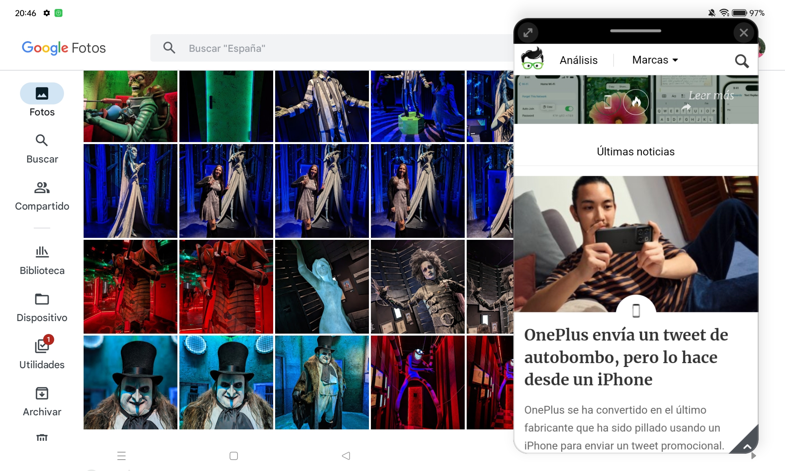
Task: Expand floating window to full screen
Action: pyautogui.click(x=528, y=33)
